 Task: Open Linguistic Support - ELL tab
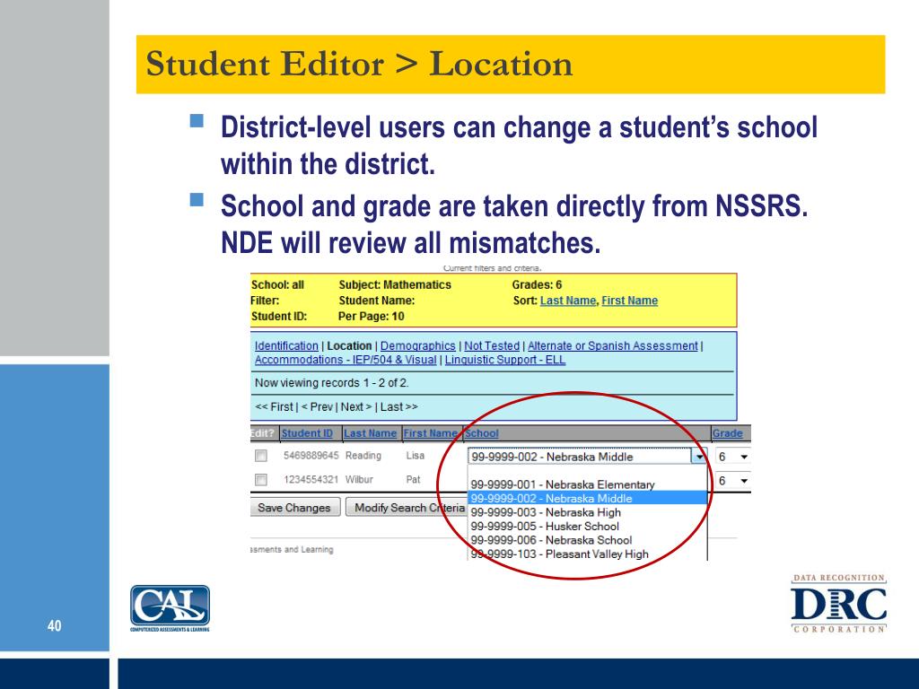(x=505, y=360)
